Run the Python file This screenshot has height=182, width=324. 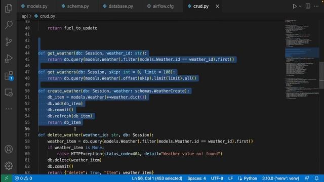[x=295, y=6]
